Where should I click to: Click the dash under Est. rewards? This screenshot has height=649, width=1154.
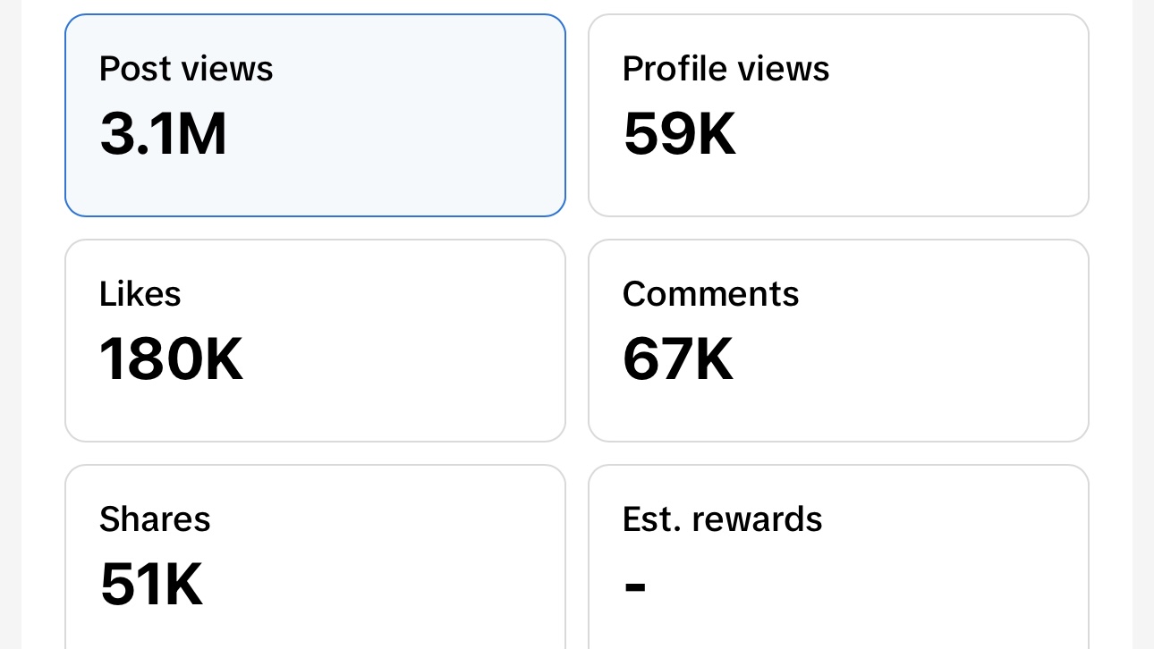tap(634, 587)
